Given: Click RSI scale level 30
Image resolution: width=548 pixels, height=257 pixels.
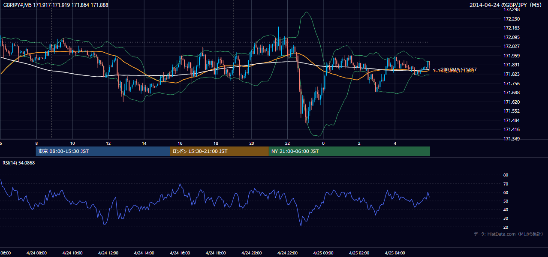Looking at the screenshot, I should (x=506, y=218).
